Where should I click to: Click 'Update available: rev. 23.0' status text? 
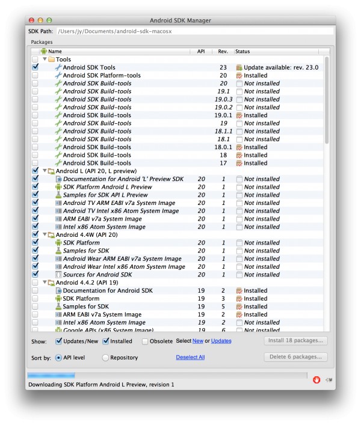tap(281, 67)
